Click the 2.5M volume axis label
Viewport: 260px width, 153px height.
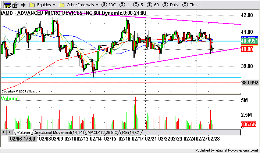click(x=246, y=115)
